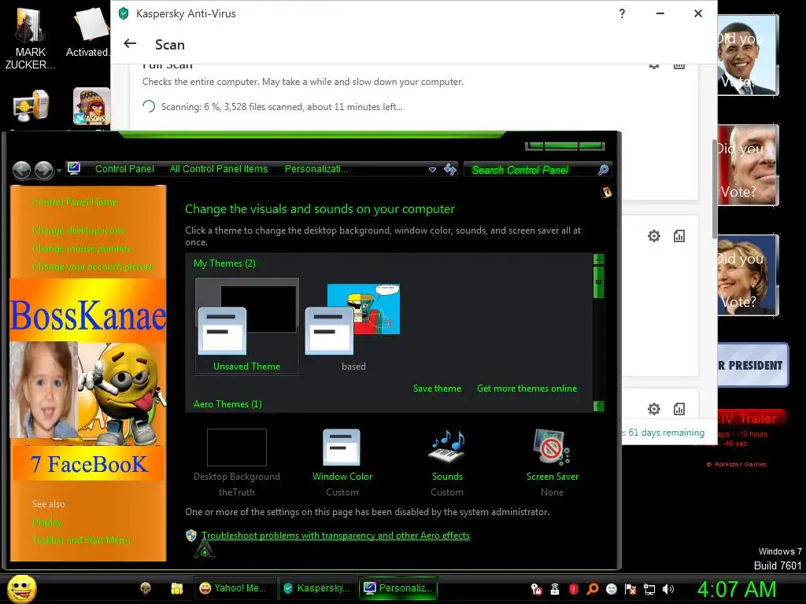Open recent pages dropdown beside forward button
806x604 pixels.
click(x=59, y=170)
